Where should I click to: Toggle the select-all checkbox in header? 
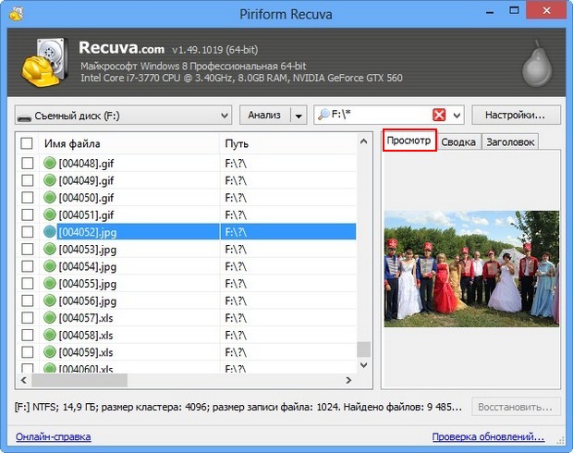pyautogui.click(x=27, y=143)
